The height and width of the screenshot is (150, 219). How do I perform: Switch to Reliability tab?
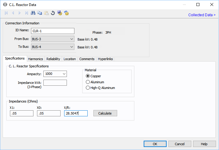tap(53, 59)
